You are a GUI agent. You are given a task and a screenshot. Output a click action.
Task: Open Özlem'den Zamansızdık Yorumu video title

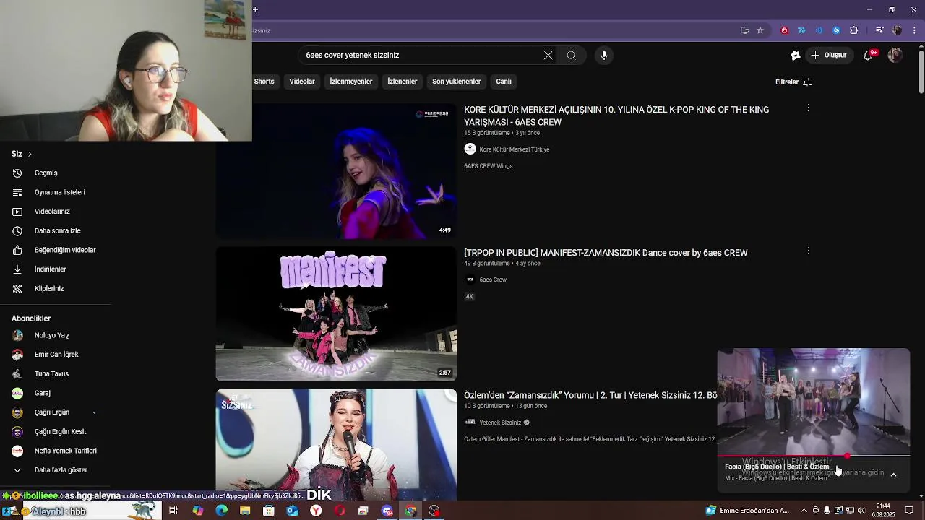(x=590, y=396)
